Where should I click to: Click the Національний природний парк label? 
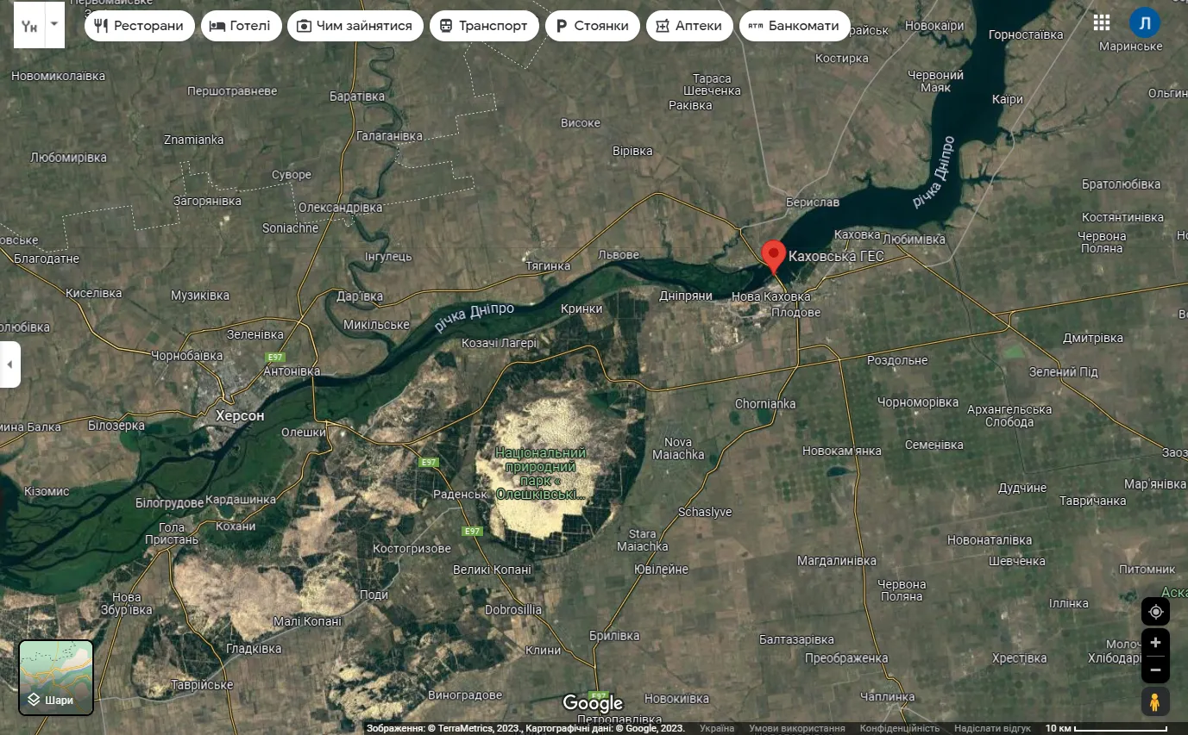[x=541, y=473]
